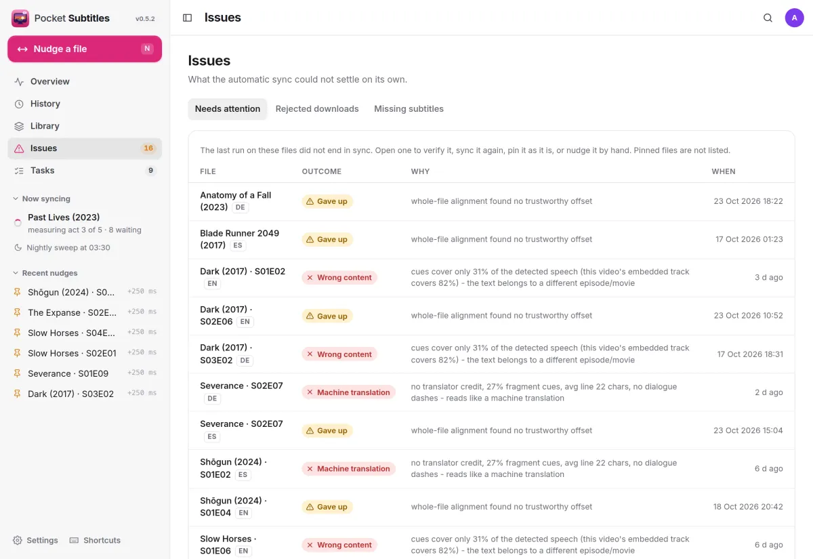This screenshot has width=813, height=559.
Task: Click Wrong content badge for Dark S03E02
Action: [339, 354]
